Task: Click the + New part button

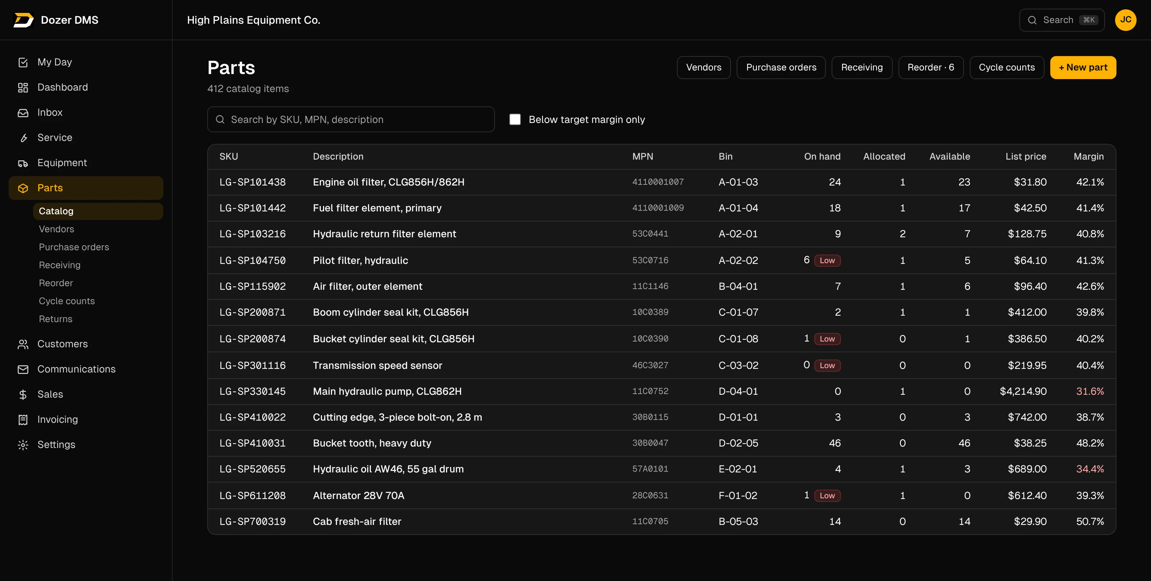Action: pos(1083,68)
